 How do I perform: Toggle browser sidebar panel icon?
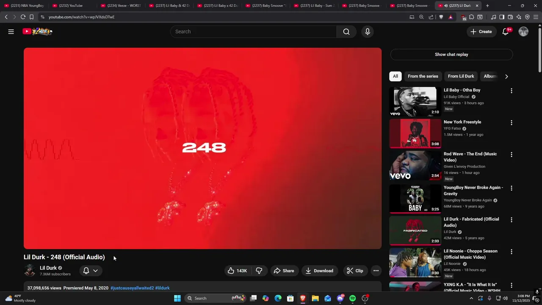pyautogui.click(x=502, y=17)
